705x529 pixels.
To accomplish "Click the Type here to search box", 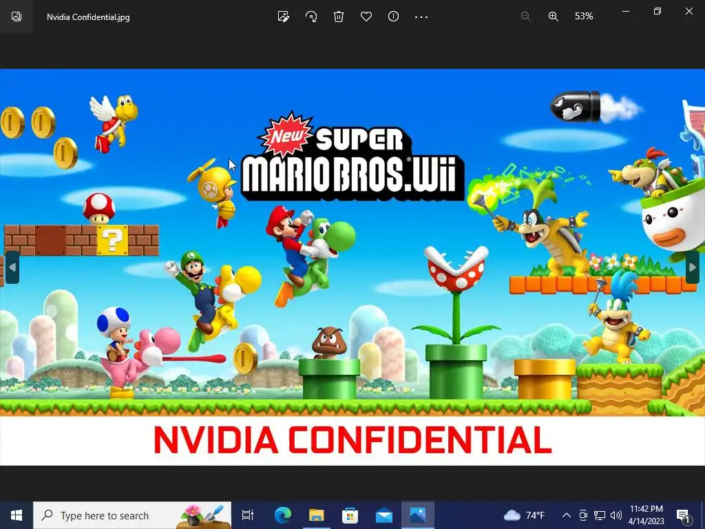I will pyautogui.click(x=132, y=515).
